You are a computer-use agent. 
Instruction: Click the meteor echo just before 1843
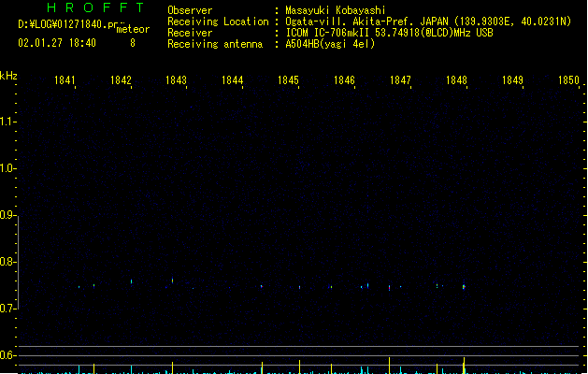pyautogui.click(x=173, y=280)
